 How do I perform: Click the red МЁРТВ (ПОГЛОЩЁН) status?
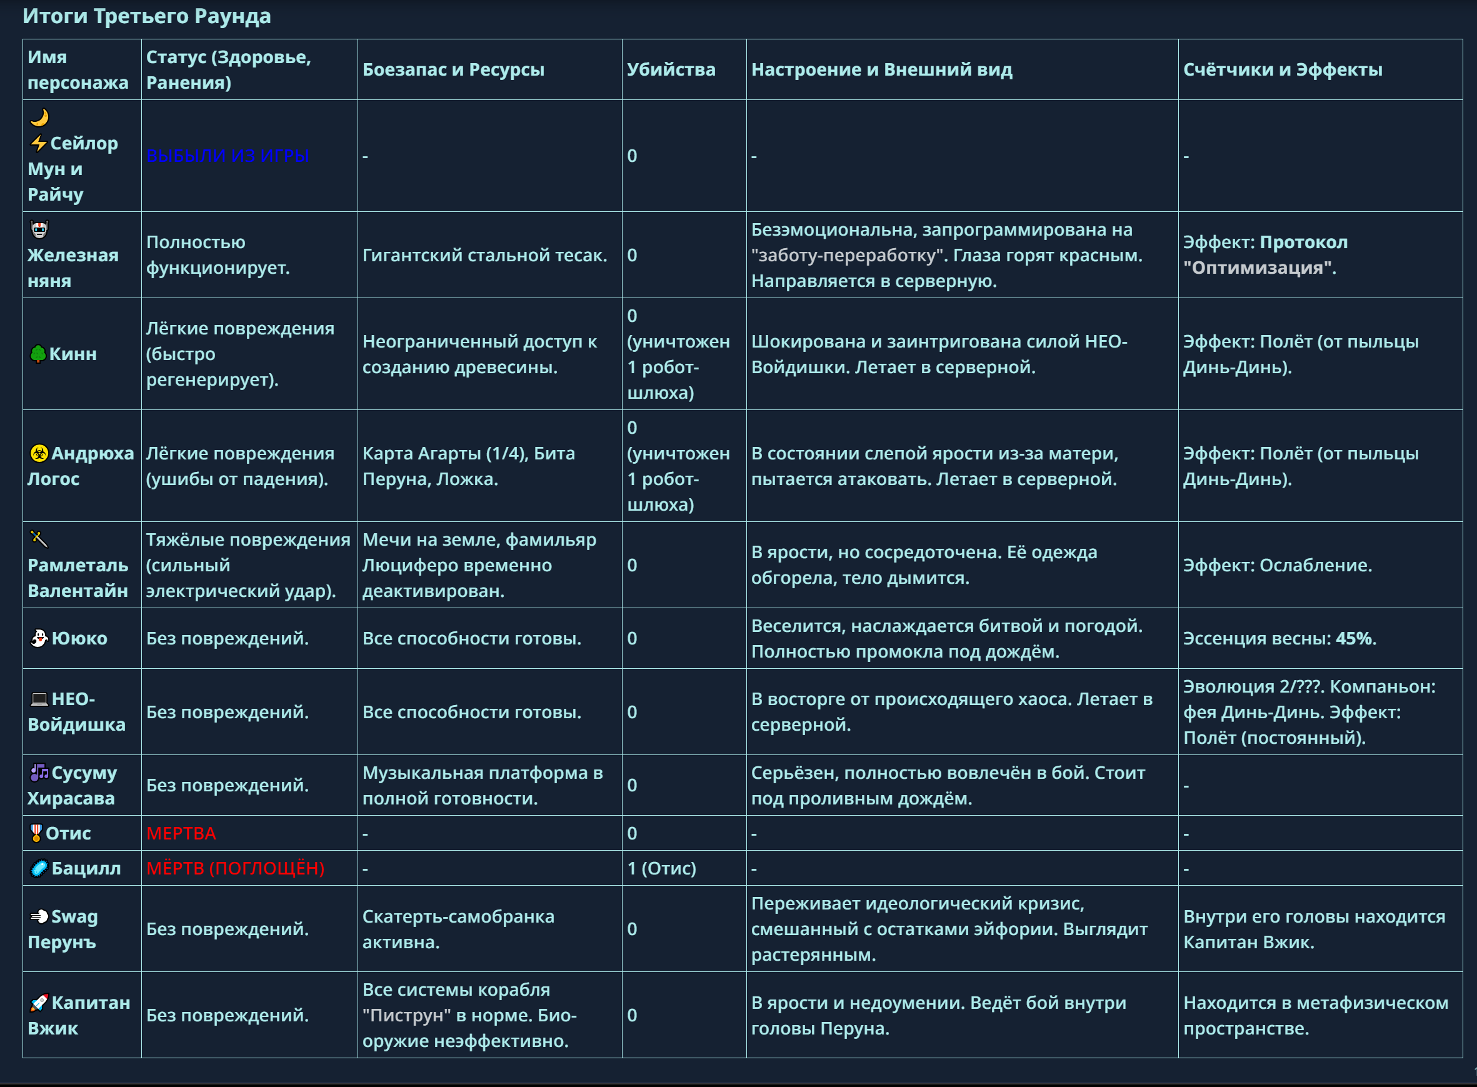pyautogui.click(x=235, y=869)
